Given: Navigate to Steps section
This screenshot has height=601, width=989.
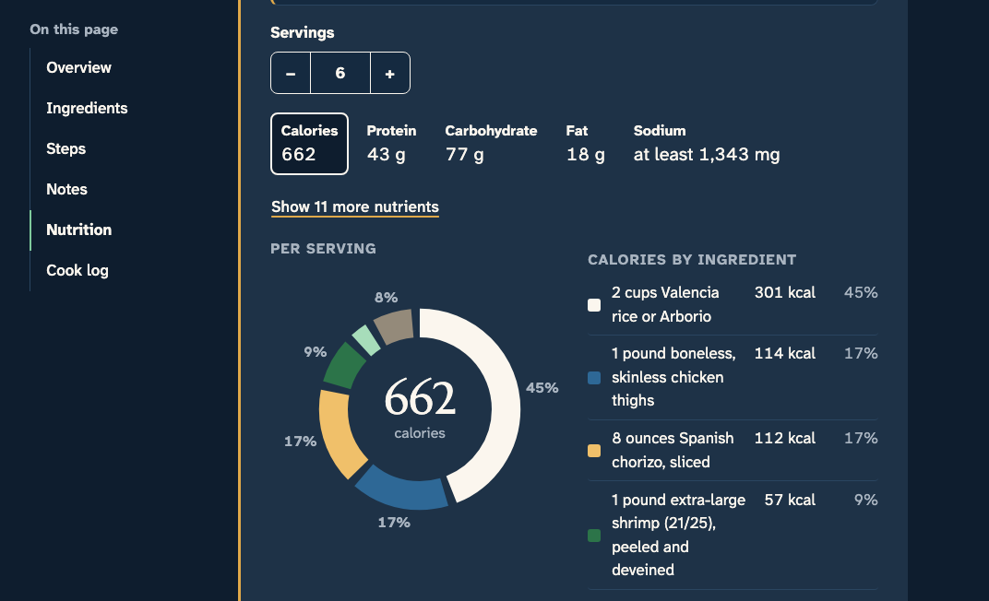Looking at the screenshot, I should (66, 148).
